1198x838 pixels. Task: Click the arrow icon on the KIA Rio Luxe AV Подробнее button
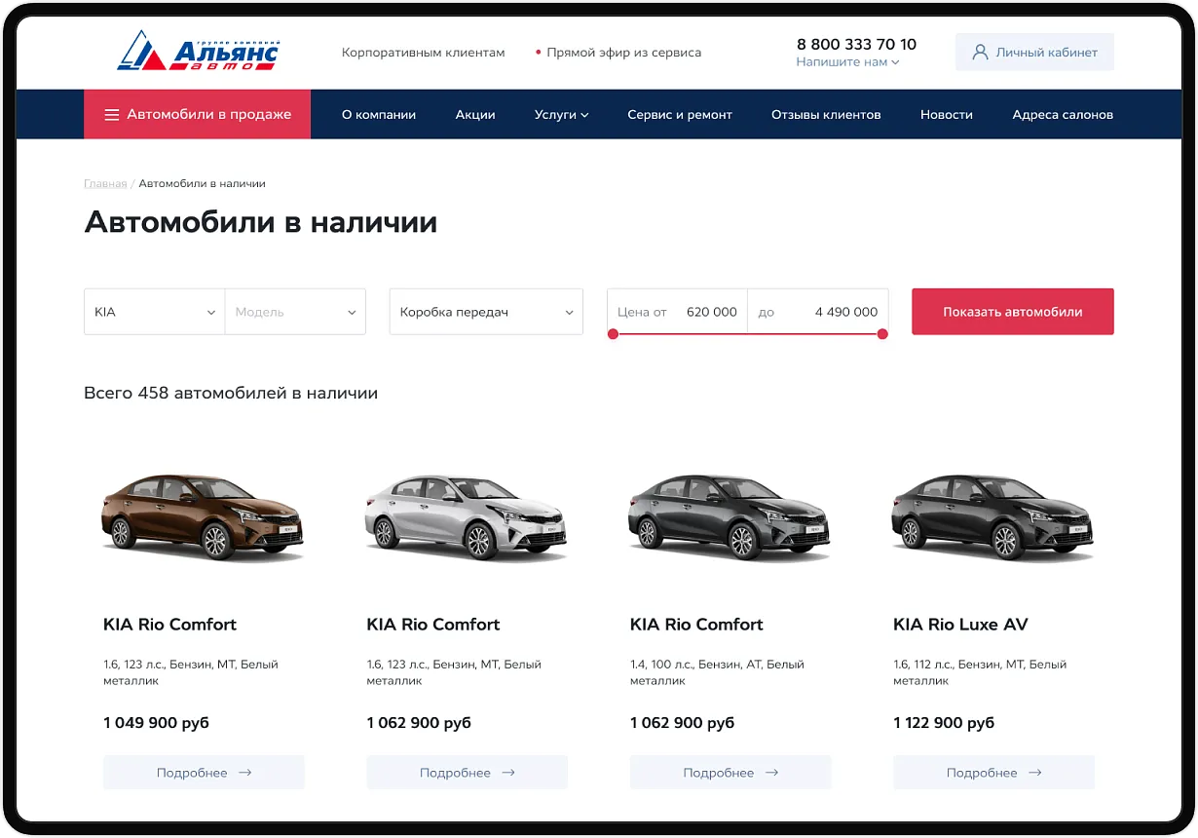pyautogui.click(x=1035, y=773)
